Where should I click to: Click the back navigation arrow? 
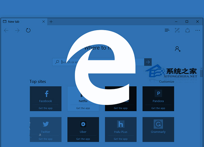click(6, 31)
